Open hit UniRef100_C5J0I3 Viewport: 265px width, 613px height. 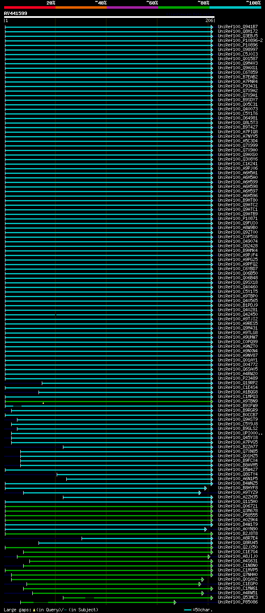[238, 54]
